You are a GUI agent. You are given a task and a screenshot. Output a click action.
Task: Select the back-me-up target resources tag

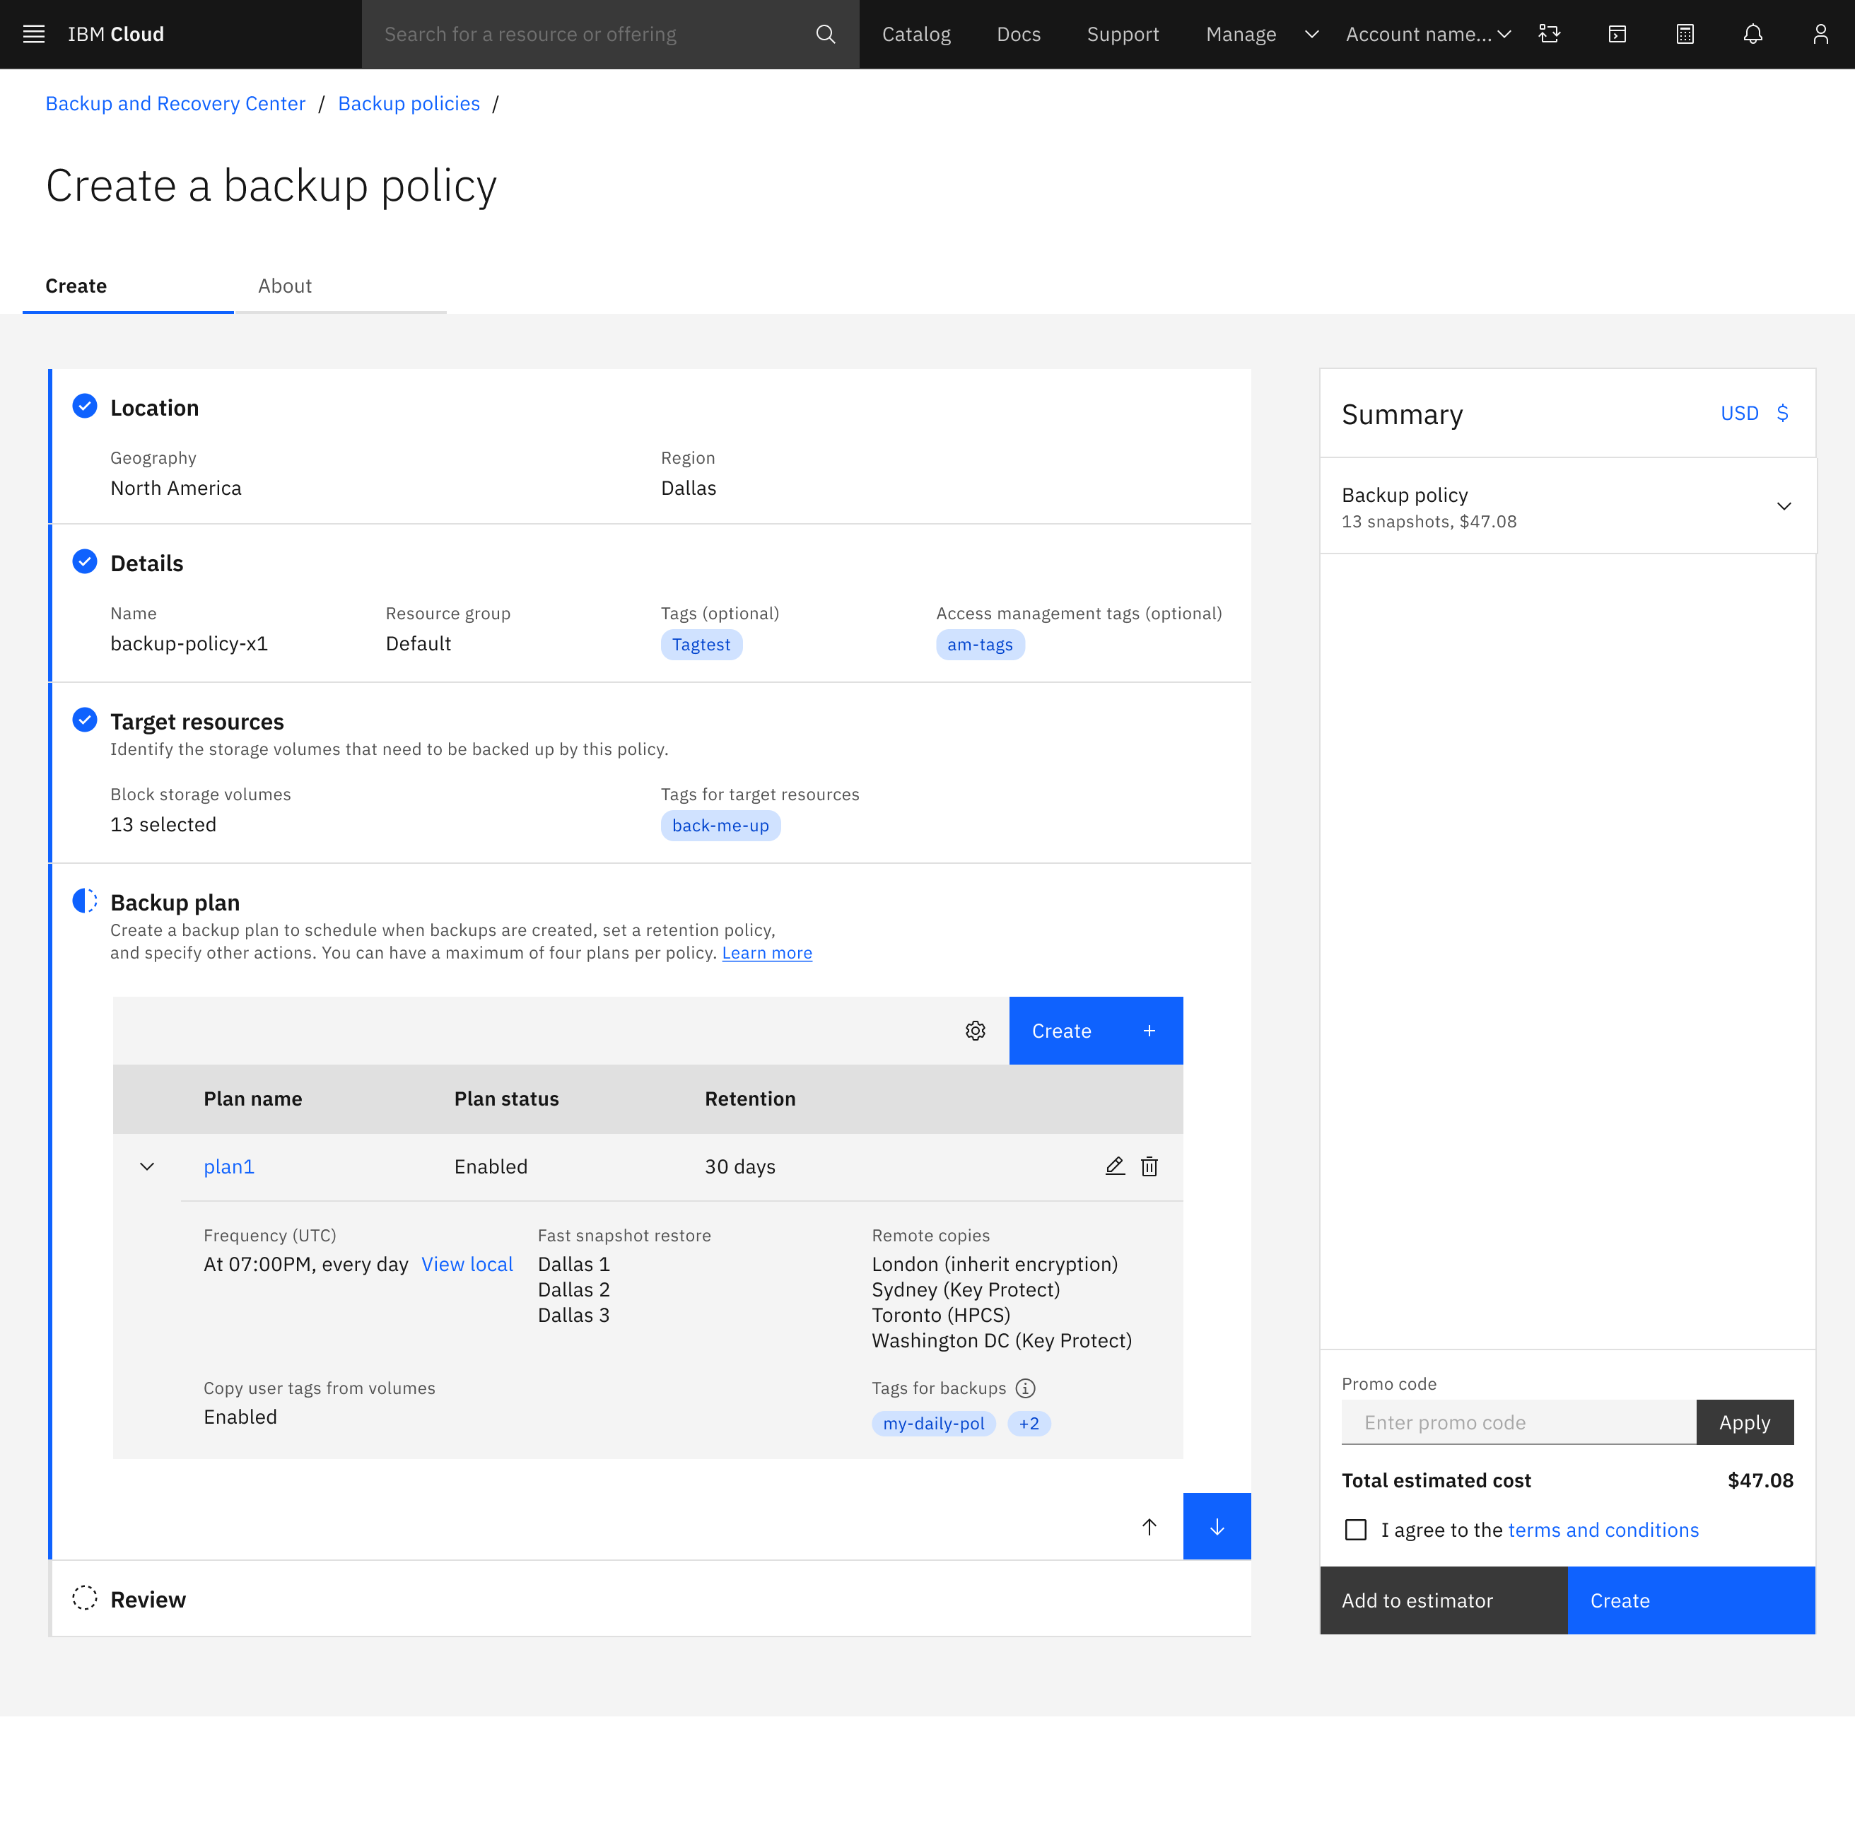[x=720, y=826]
